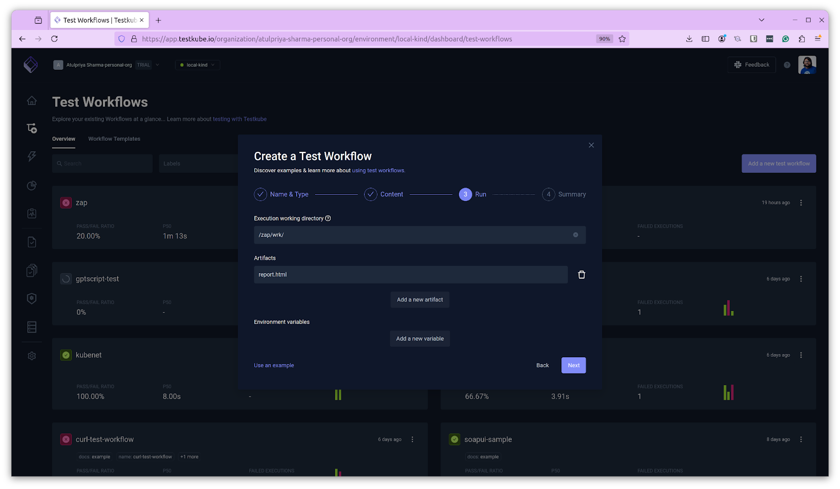Go to the Content step
Screen dimensions: 840x489
tap(384, 194)
